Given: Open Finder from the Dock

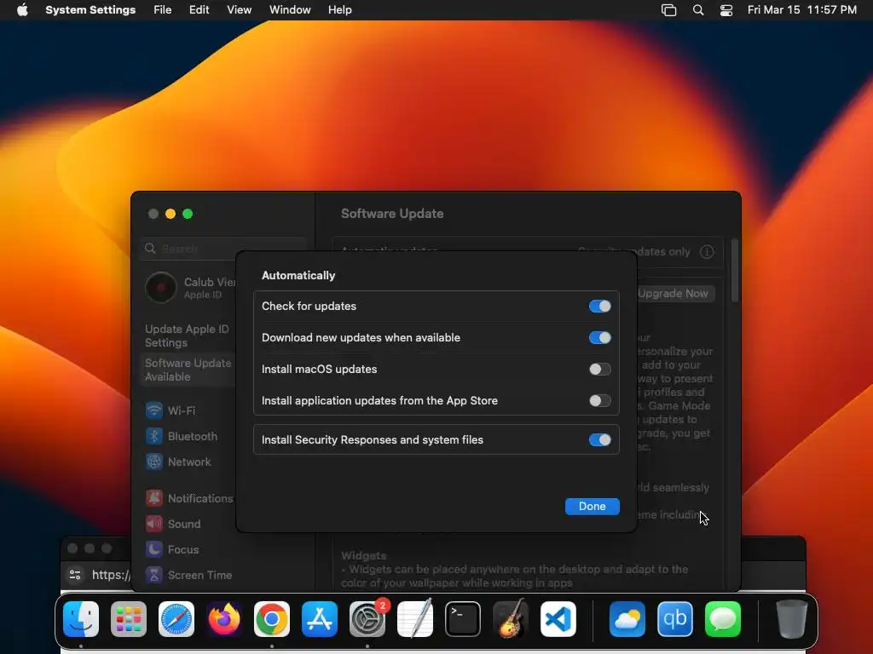Looking at the screenshot, I should click(81, 618).
